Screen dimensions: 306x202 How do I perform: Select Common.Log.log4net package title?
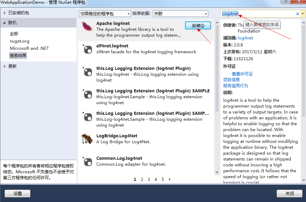tap(119, 158)
